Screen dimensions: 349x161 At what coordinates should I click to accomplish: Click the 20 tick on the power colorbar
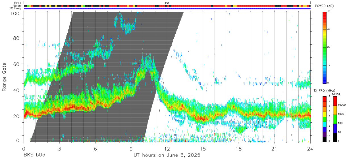329,47
